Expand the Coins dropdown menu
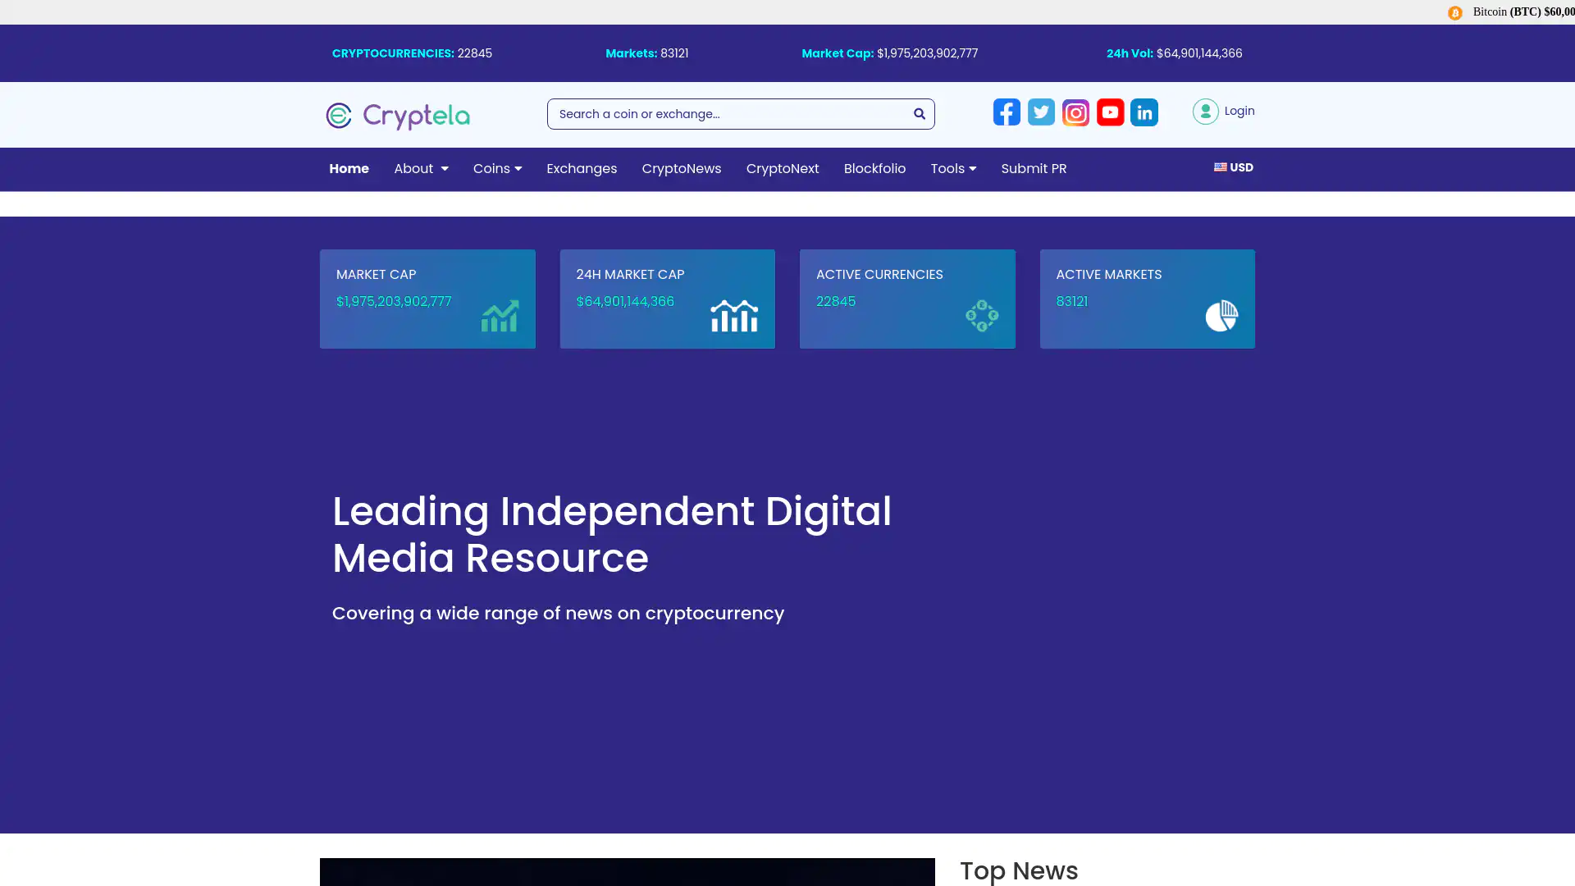1575x886 pixels. 497,169
